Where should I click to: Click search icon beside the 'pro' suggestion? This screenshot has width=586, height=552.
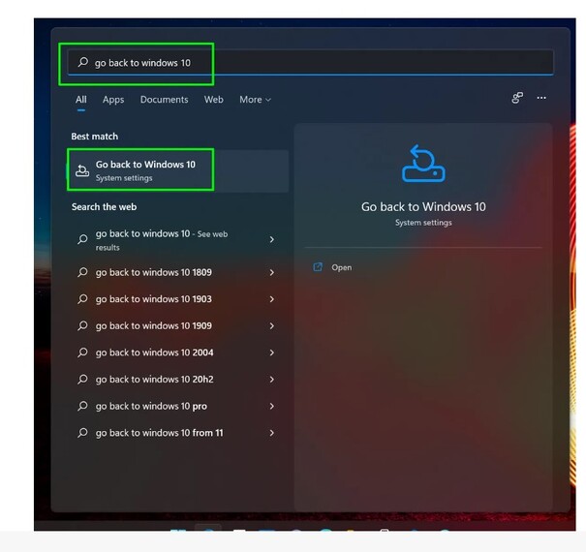pos(82,406)
